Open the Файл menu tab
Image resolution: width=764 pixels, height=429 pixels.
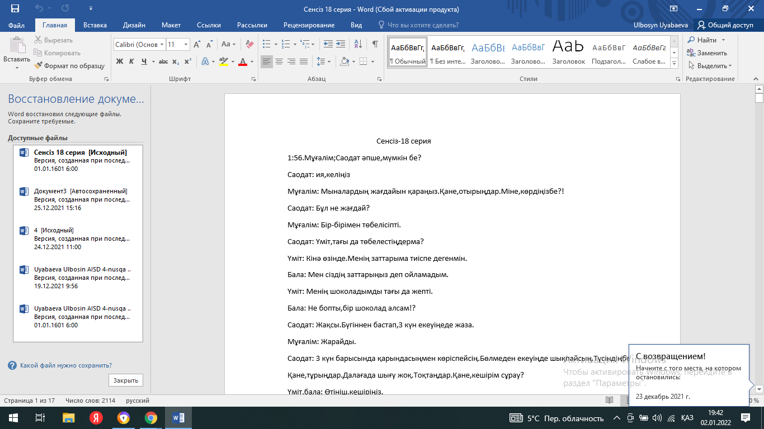(x=17, y=25)
